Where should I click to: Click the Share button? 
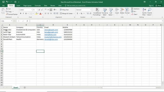158,6
